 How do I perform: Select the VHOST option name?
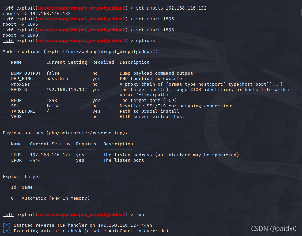[x=18, y=117]
